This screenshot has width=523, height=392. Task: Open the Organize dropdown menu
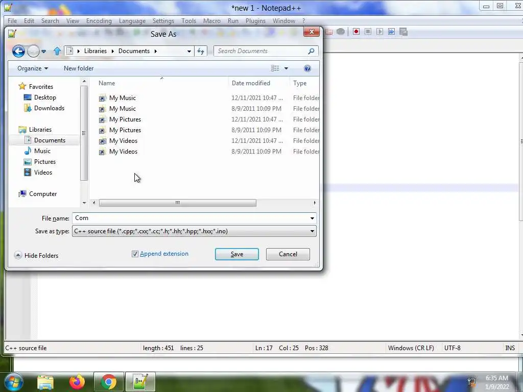(33, 68)
